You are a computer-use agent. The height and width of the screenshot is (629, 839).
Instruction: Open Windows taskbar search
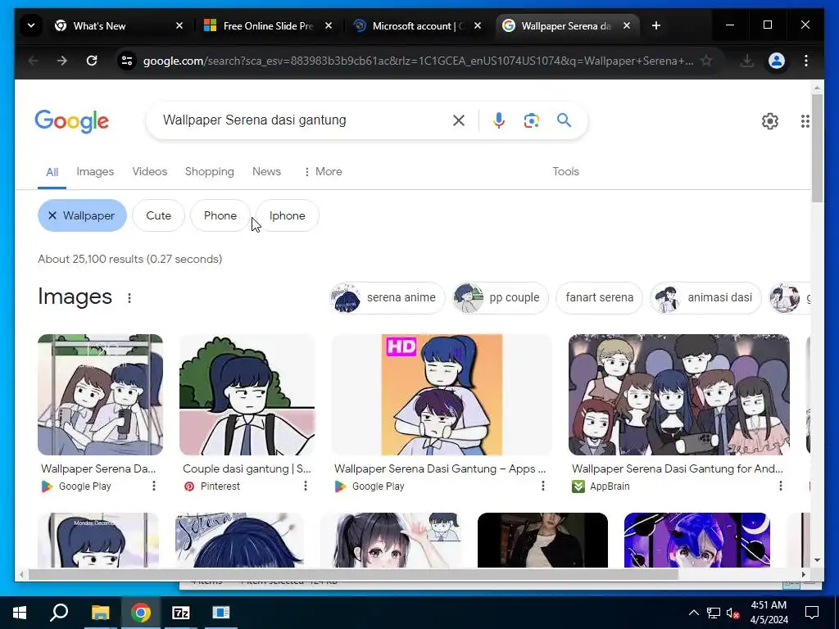pos(59,612)
